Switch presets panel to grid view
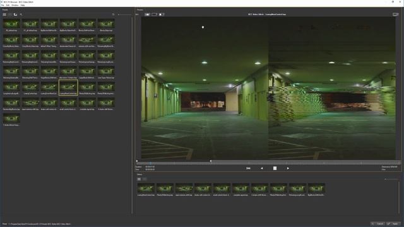This screenshot has height=227, width=404. tap(4, 15)
